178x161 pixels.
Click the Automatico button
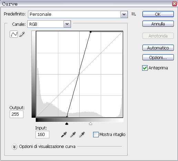(158, 48)
